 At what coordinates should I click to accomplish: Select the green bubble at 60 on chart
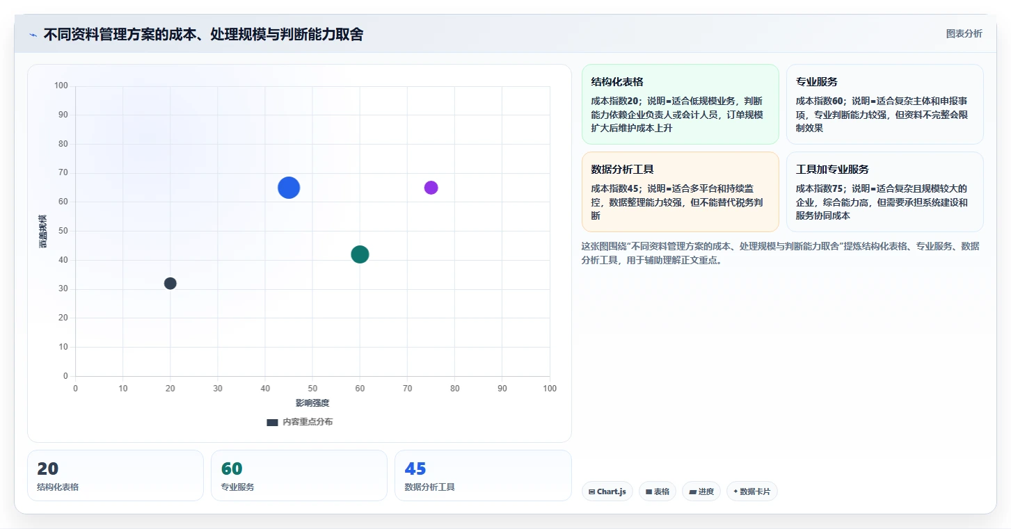(x=360, y=254)
